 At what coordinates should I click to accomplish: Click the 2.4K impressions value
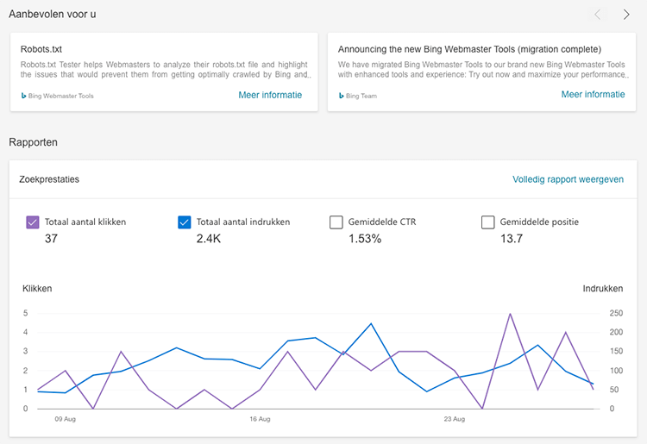click(x=209, y=239)
